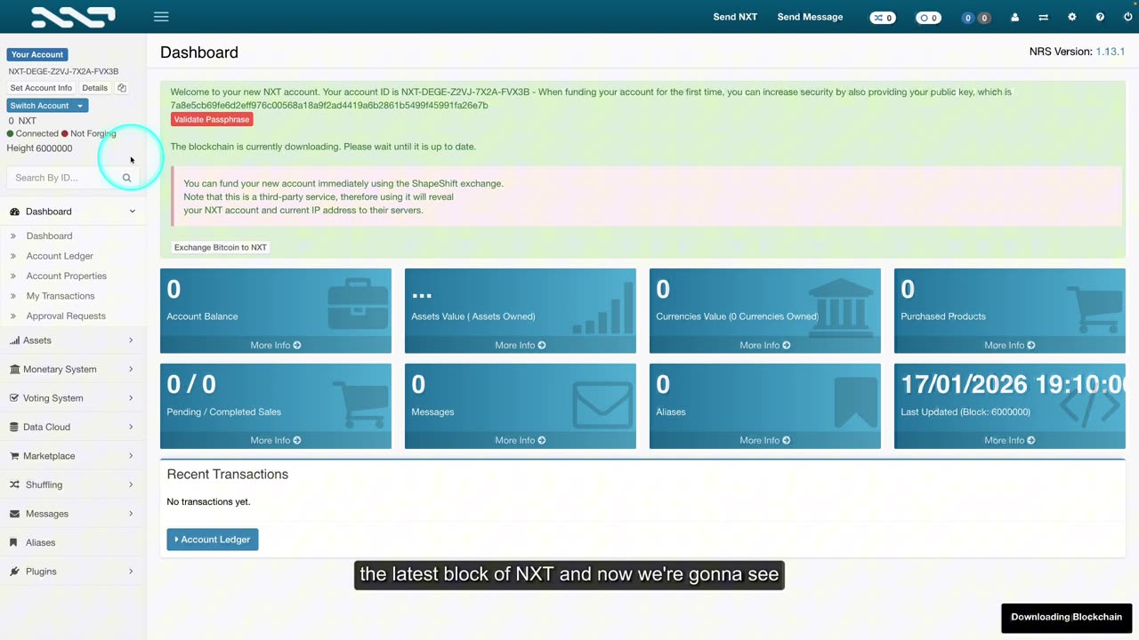Click the NXT logo in the header
Screen dimensions: 1139x640
click(x=73, y=16)
